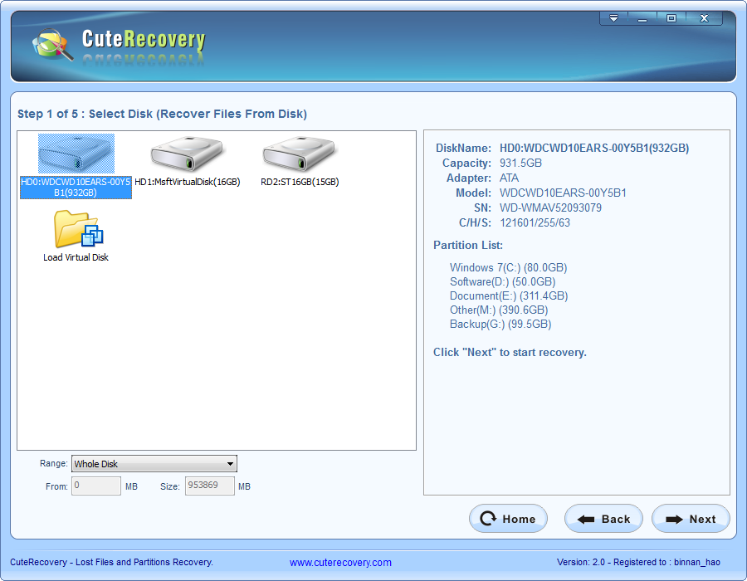This screenshot has width=747, height=581.
Task: Click the Step 1 of 5 heading
Action: (x=162, y=114)
